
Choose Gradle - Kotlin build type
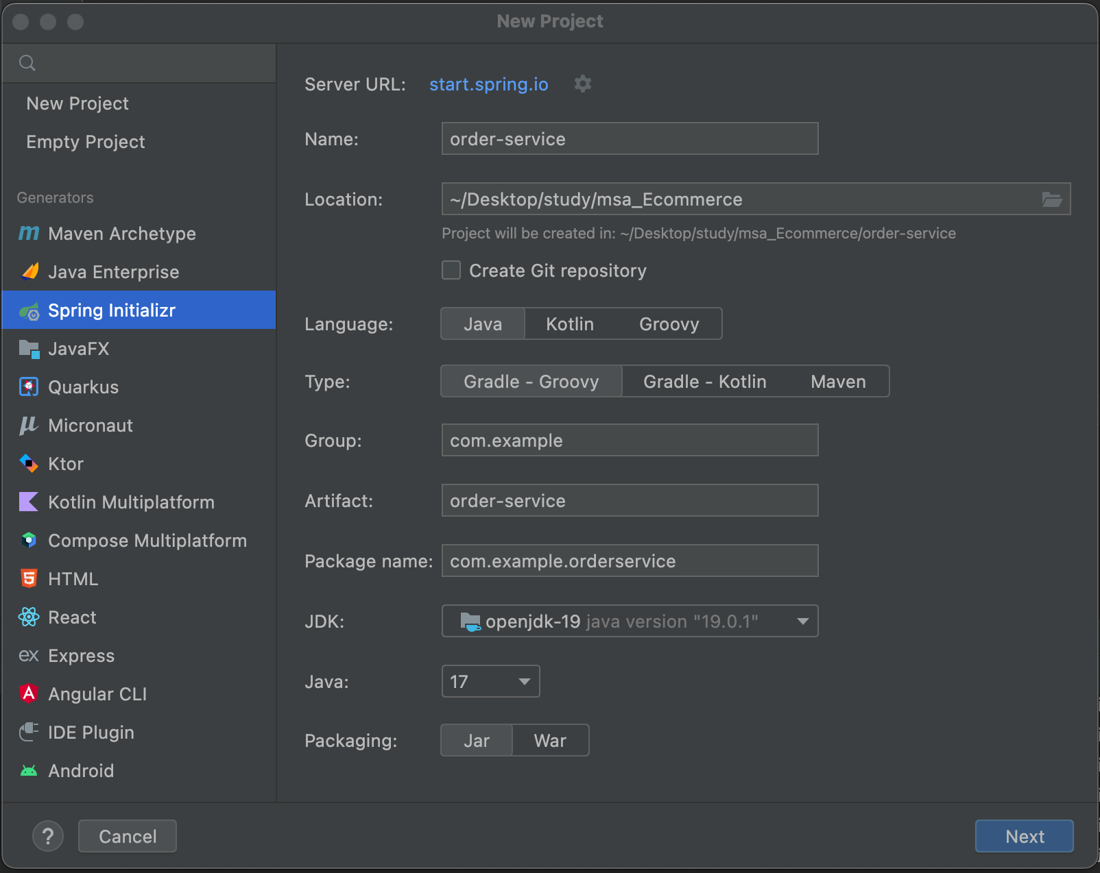(x=704, y=382)
